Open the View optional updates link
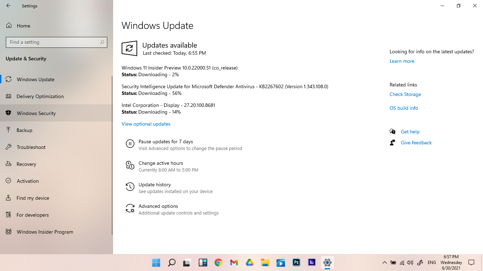Viewport: 483px width, 271px height. pyautogui.click(x=146, y=124)
